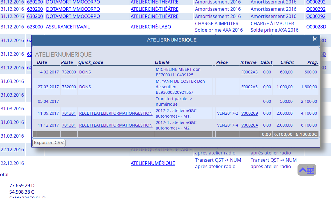Viewport: 331px width, 198px height.
Task: Open internal reference F0002A3
Action: click(x=249, y=72)
